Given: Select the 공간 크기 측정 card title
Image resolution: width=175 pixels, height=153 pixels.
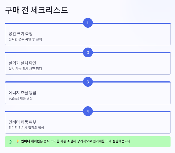Looking at the screenshot, I should 21,34.
